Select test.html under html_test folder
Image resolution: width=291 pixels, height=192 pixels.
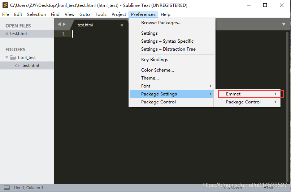tap(27, 65)
